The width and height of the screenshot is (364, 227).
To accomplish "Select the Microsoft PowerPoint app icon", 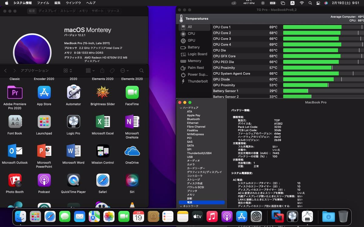I will click(x=44, y=151).
